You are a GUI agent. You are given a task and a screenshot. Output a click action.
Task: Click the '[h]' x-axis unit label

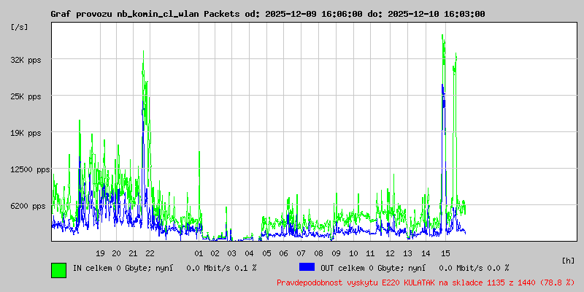(568, 261)
